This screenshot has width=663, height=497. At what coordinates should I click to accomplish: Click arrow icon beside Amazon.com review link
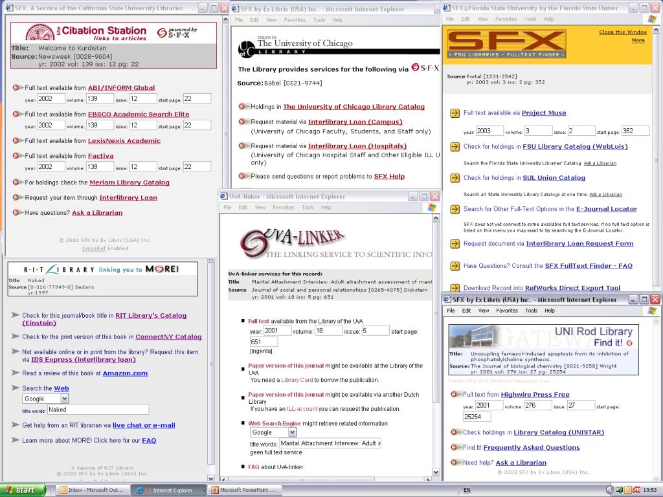click(16, 373)
